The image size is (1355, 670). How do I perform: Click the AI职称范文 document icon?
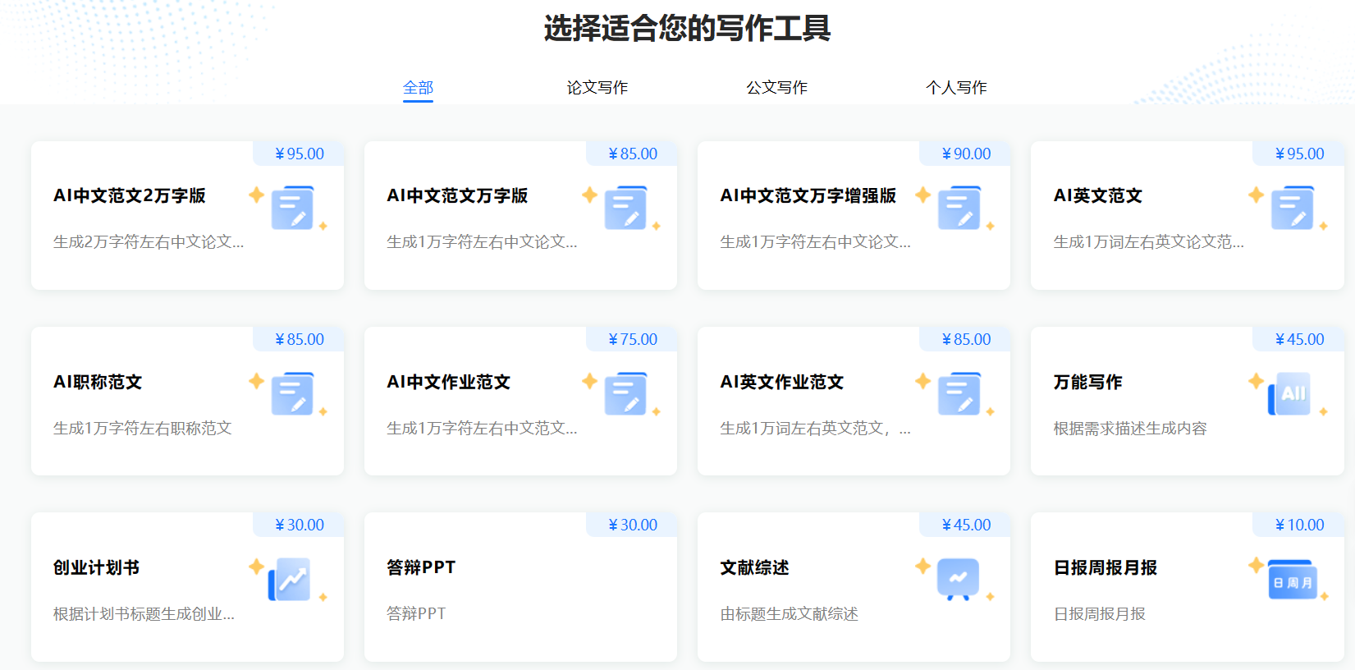point(292,394)
